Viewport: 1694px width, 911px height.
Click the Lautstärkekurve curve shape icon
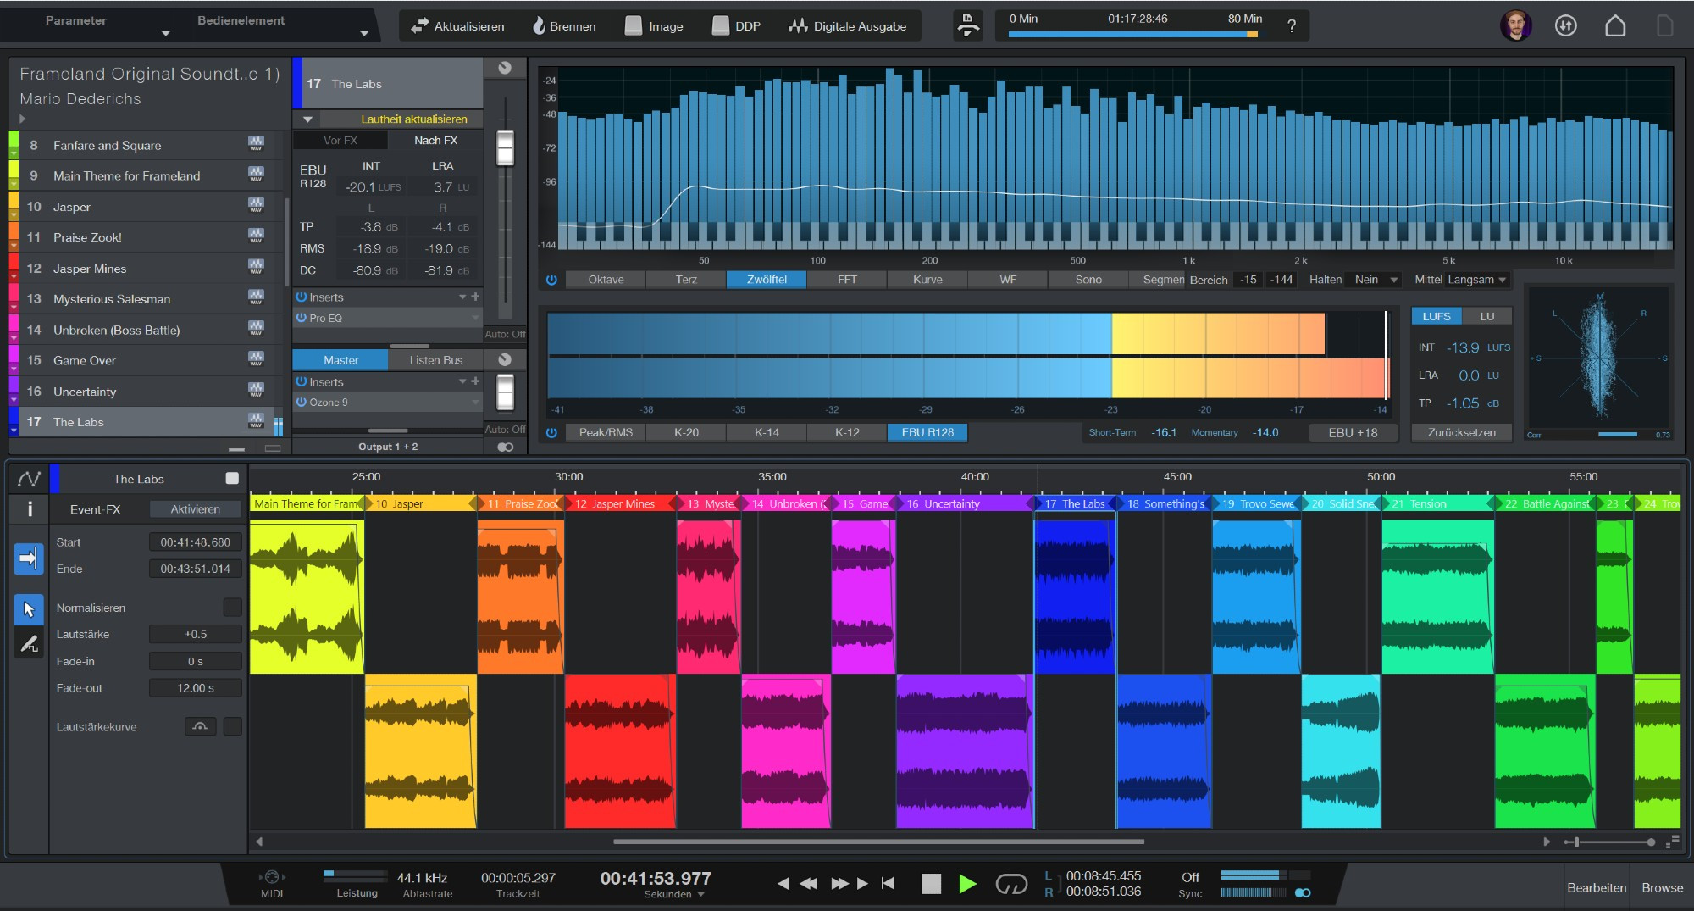tap(201, 726)
